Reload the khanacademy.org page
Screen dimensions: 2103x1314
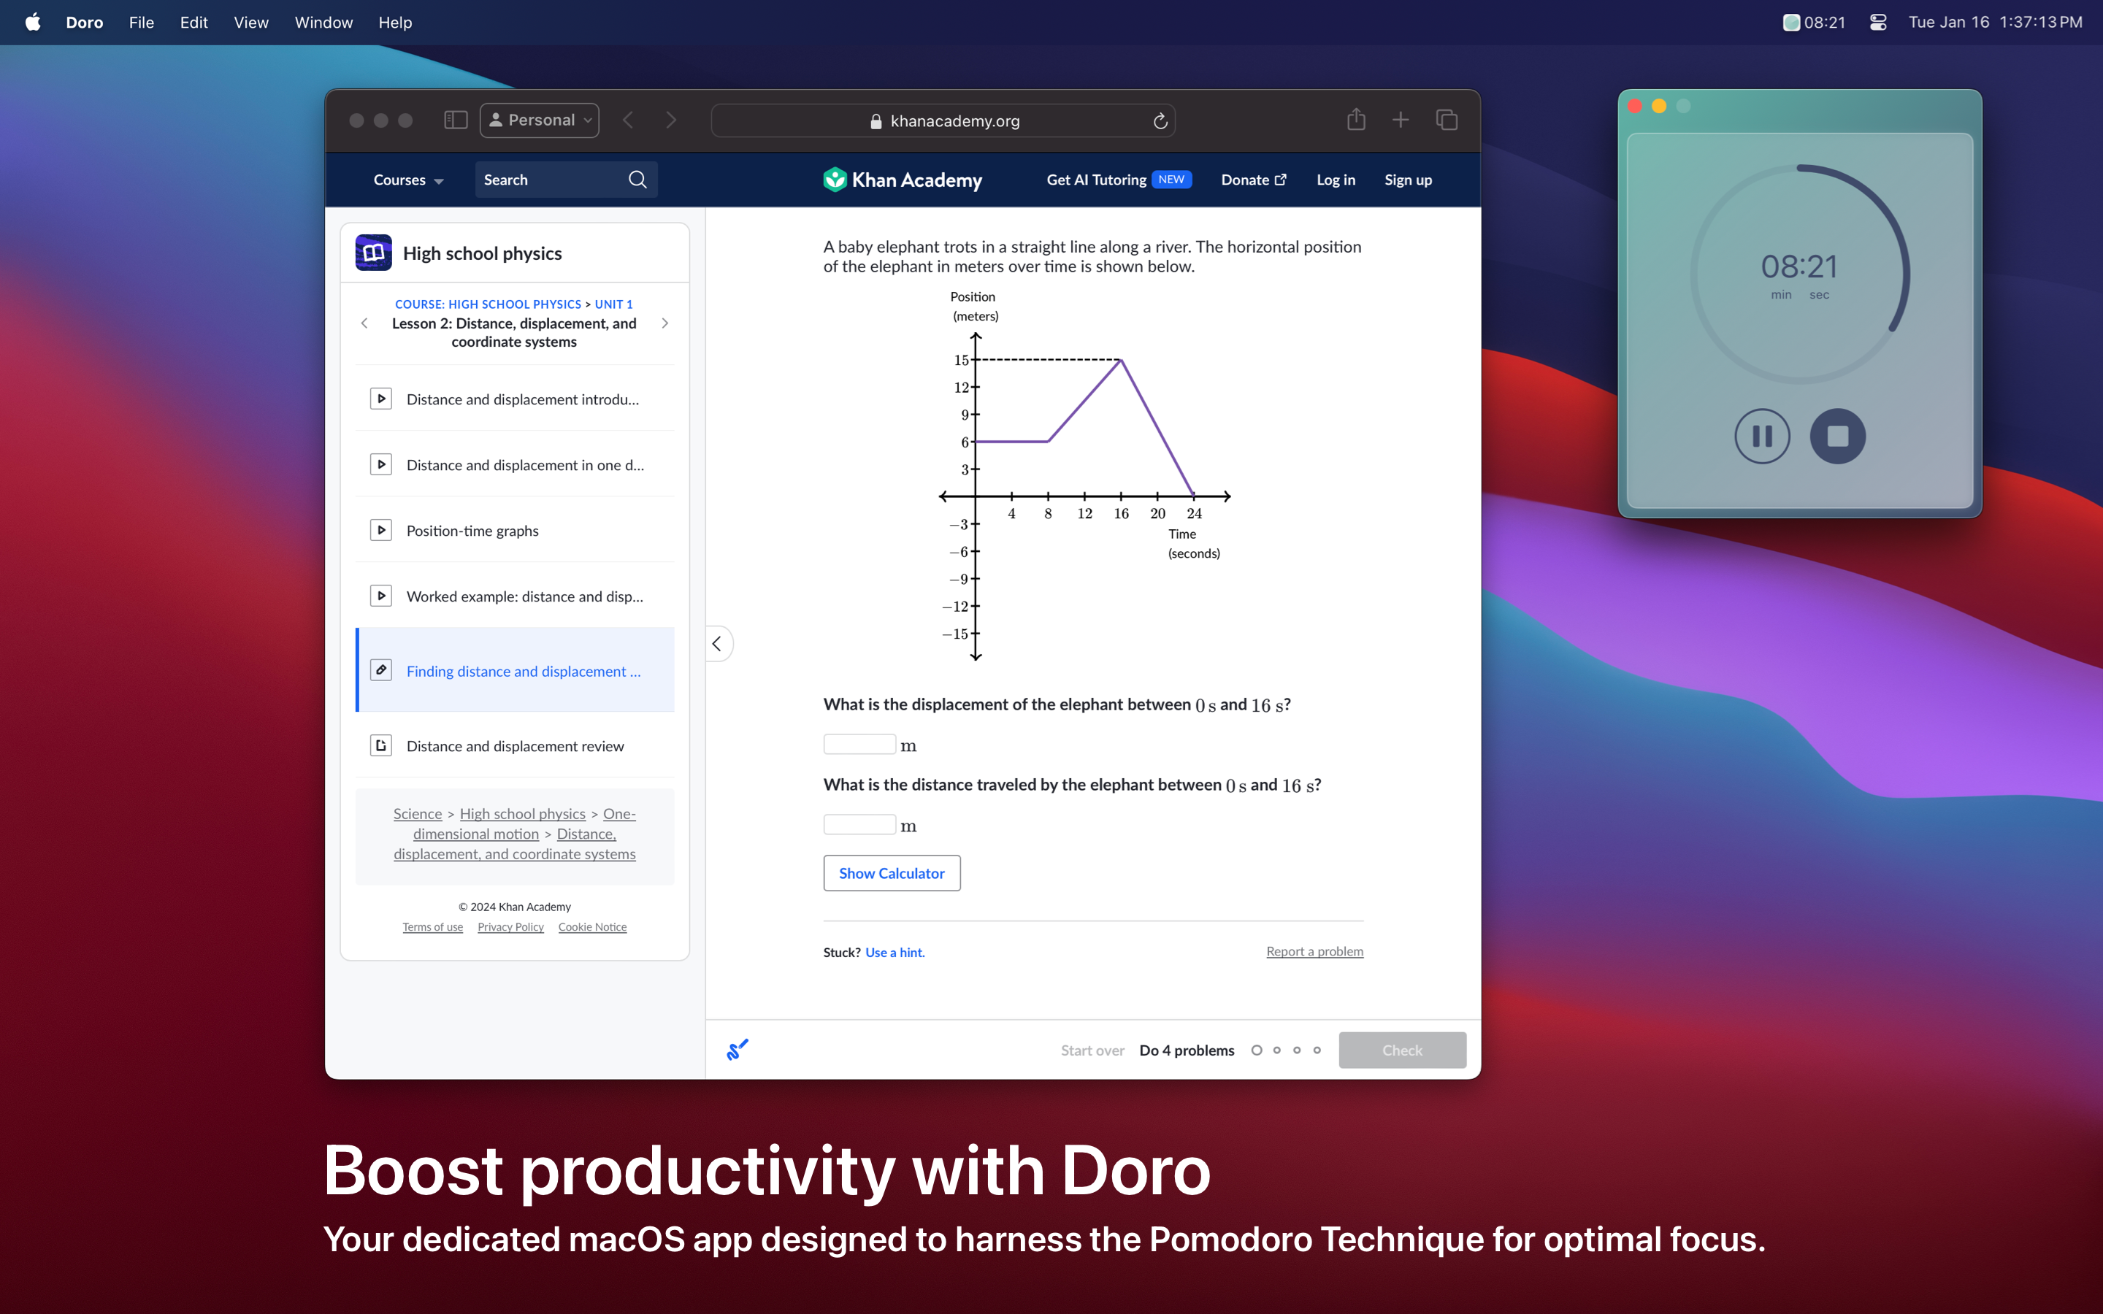pyautogui.click(x=1160, y=120)
